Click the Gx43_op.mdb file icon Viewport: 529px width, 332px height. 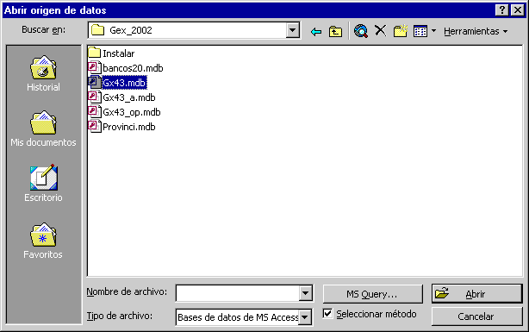(95, 112)
